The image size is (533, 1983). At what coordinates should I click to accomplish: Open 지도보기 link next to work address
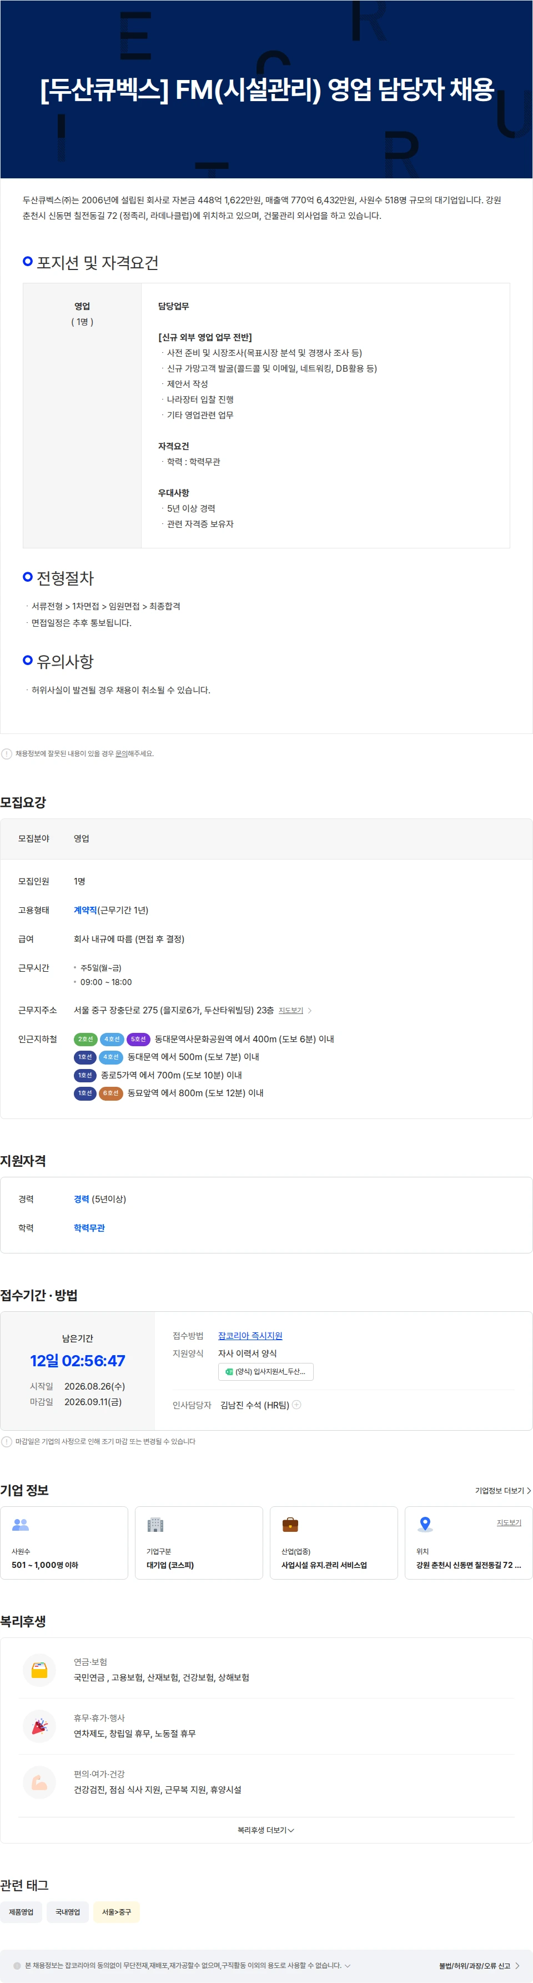point(291,1011)
